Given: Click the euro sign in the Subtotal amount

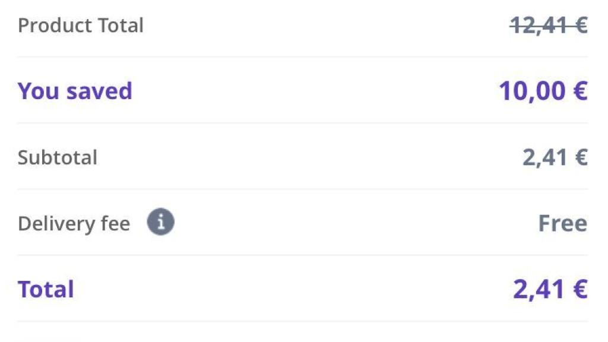Looking at the screenshot, I should click(581, 157).
